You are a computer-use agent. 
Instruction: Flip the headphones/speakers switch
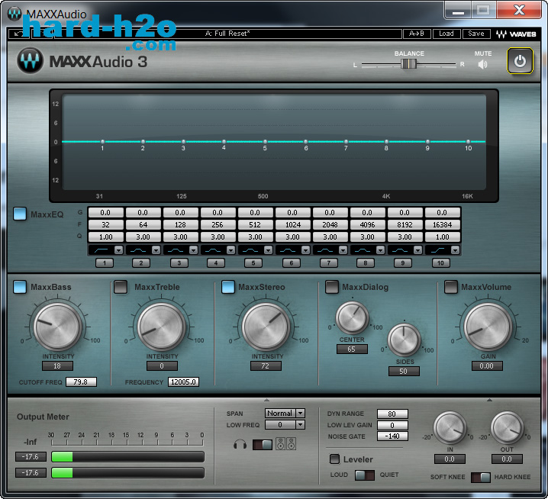(262, 445)
